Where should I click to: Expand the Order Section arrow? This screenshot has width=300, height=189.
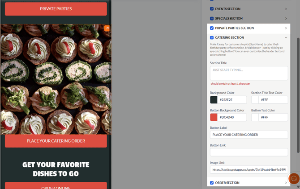click(286, 183)
